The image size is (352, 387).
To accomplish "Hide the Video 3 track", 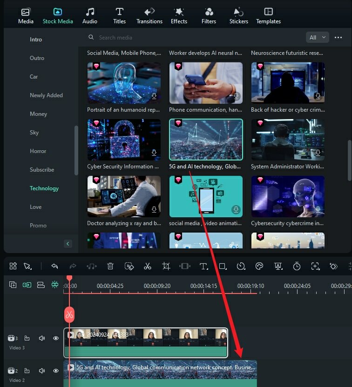I will coord(56,338).
